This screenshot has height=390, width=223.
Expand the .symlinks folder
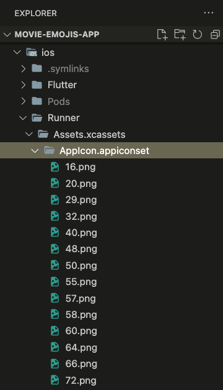pyautogui.click(x=24, y=69)
